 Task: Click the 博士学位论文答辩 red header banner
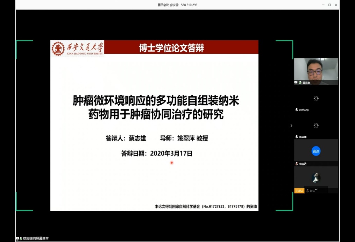click(171, 48)
